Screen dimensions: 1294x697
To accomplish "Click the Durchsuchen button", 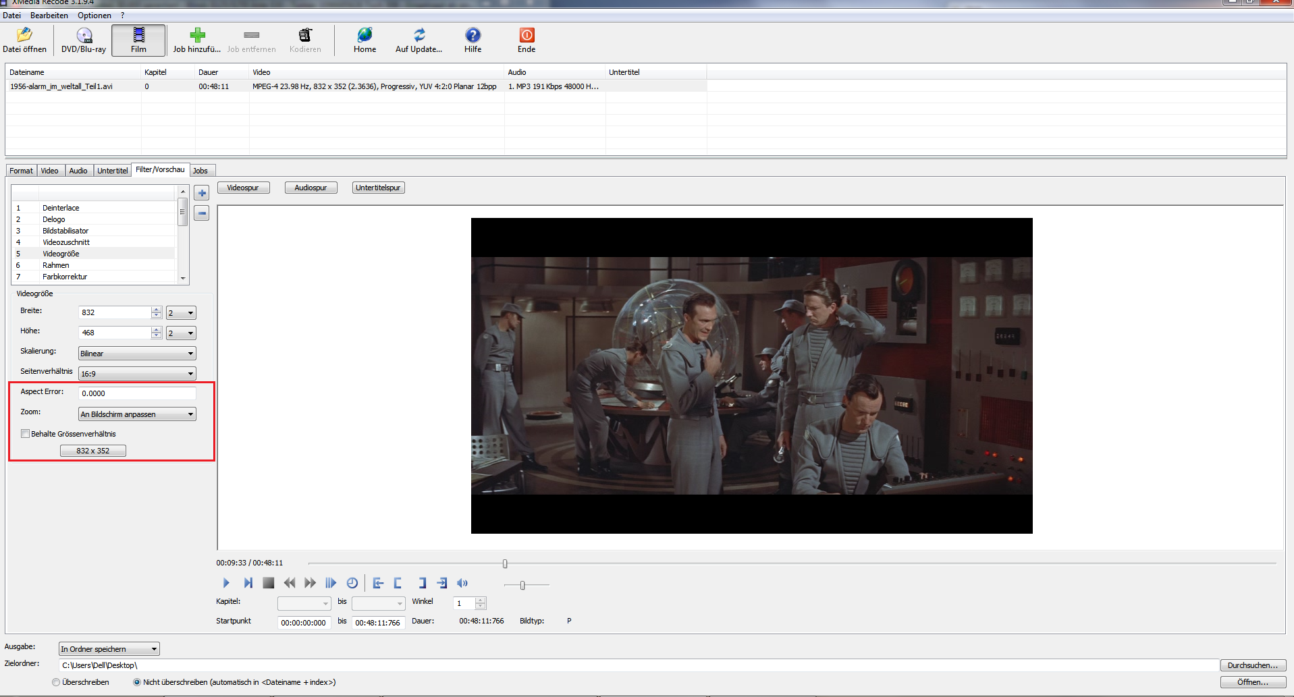I will pyautogui.click(x=1252, y=665).
